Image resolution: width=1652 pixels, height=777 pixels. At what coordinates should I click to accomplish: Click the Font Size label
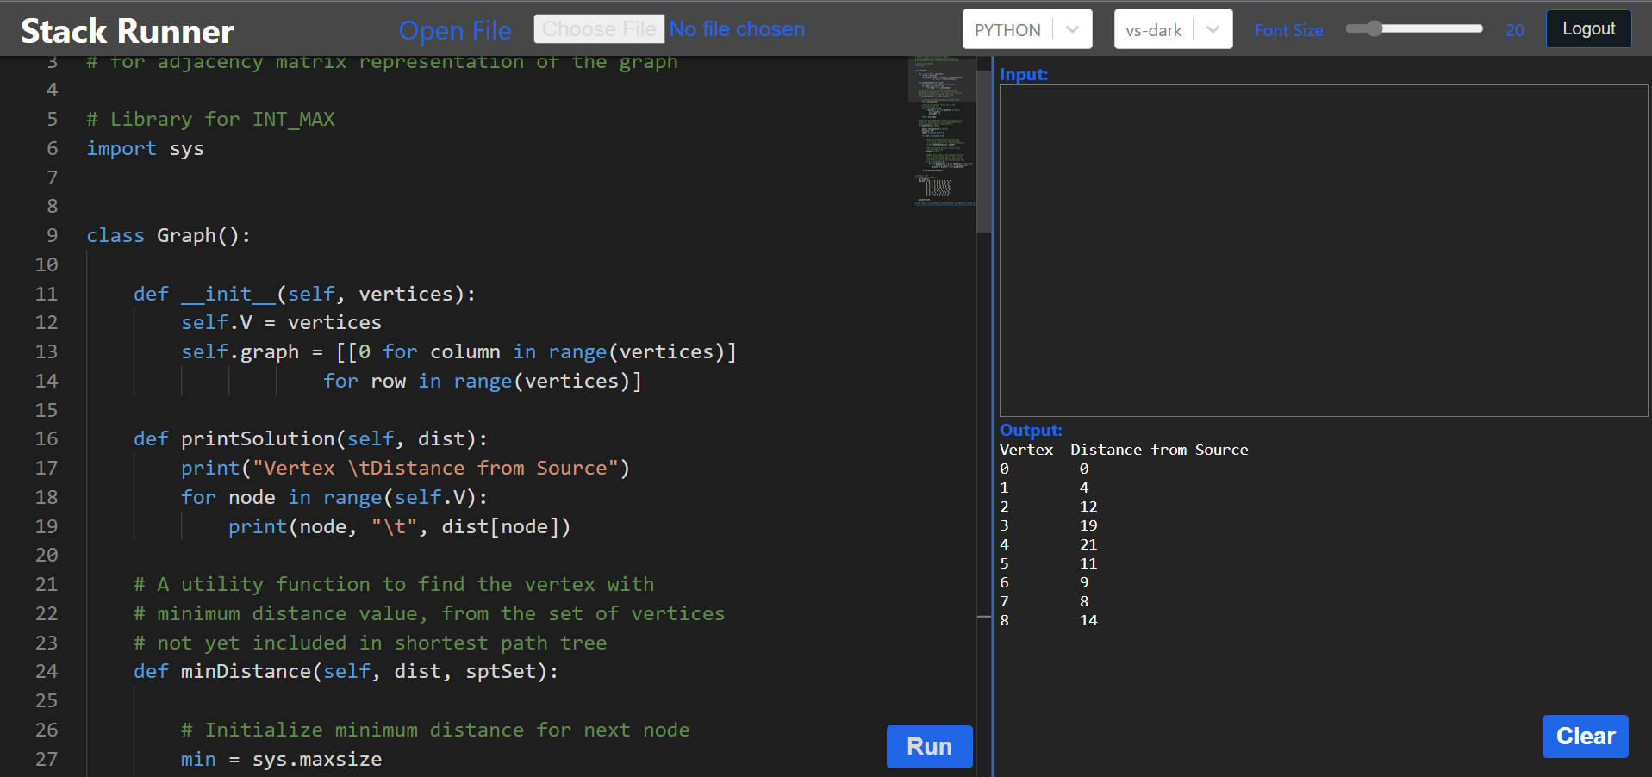pyautogui.click(x=1288, y=30)
